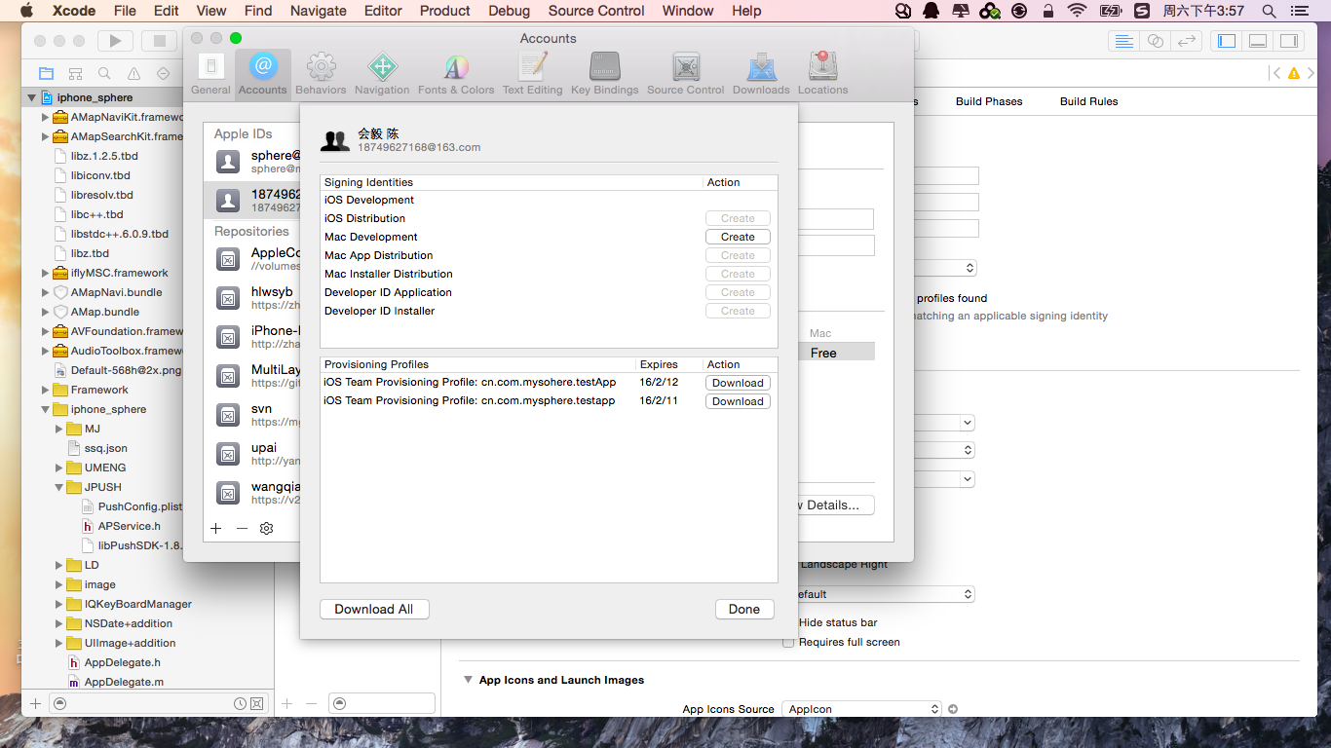Toggle Requires full screen checkbox
The height and width of the screenshot is (748, 1331).
(x=788, y=643)
